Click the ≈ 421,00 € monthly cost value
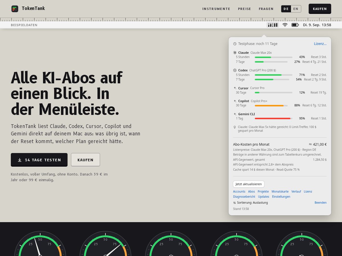The image size is (342, 256). (318, 144)
